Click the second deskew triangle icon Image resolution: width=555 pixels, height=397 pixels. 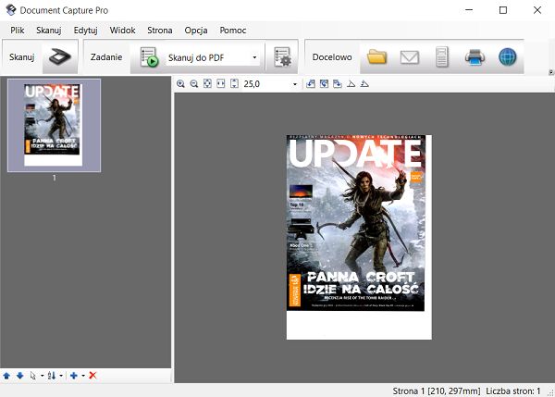pos(364,84)
